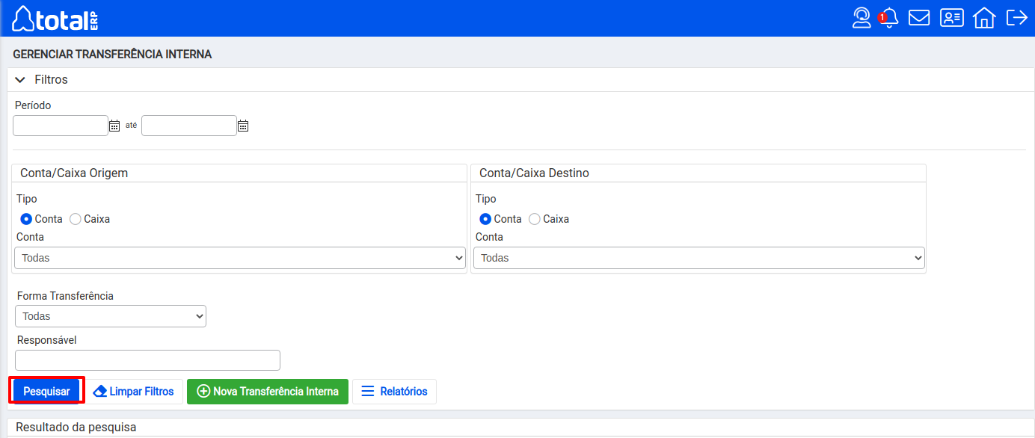The height and width of the screenshot is (438, 1035).
Task: Open calendar picker for period start date
Action: (x=114, y=126)
